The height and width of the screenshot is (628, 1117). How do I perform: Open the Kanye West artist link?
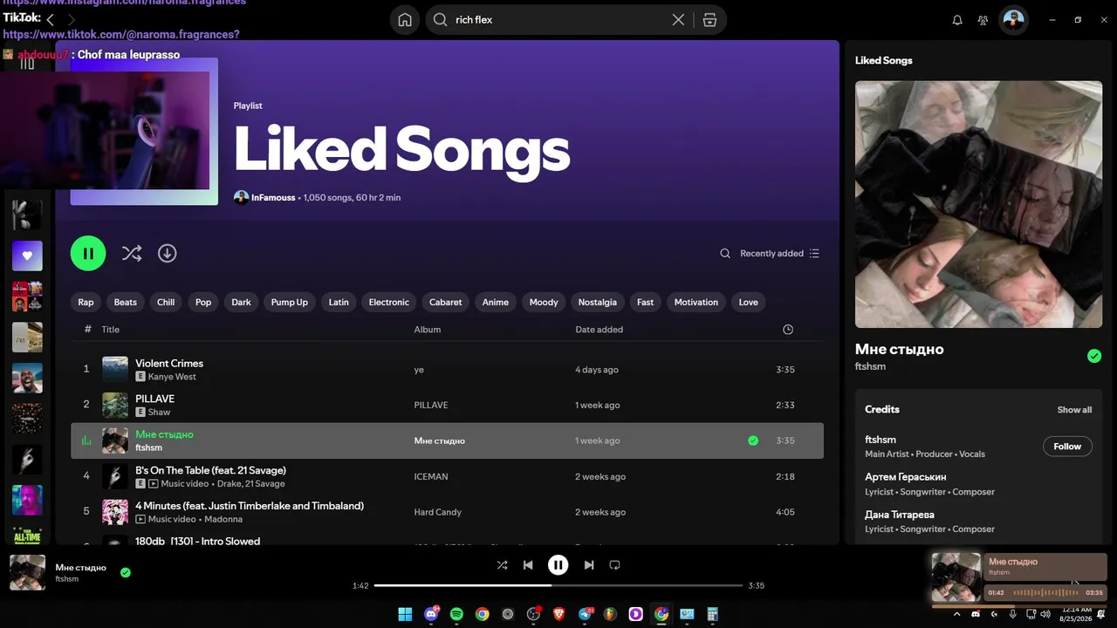tap(173, 377)
